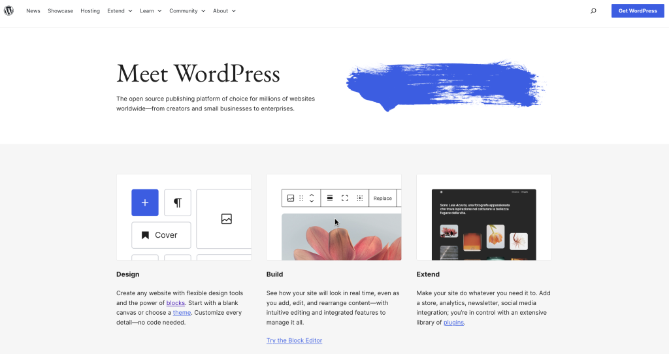Click the full-screen icon in block toolbar
Viewport: 669px width, 354px height.
coord(345,199)
